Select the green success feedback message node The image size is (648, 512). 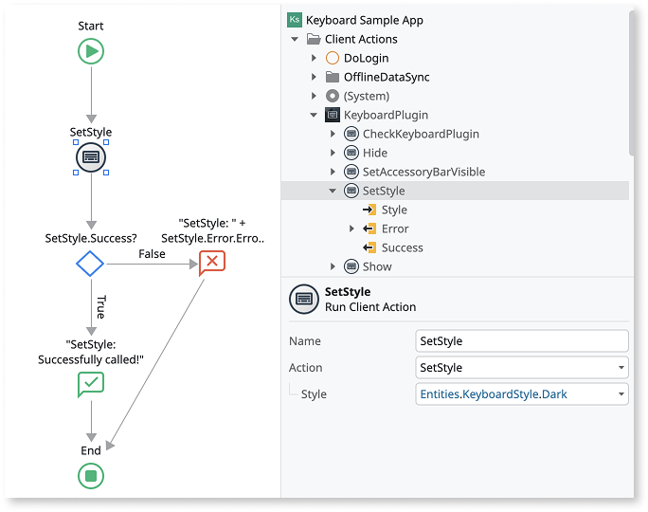pyautogui.click(x=91, y=384)
